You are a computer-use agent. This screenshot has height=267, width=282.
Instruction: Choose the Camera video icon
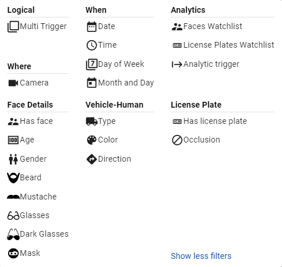(13, 83)
